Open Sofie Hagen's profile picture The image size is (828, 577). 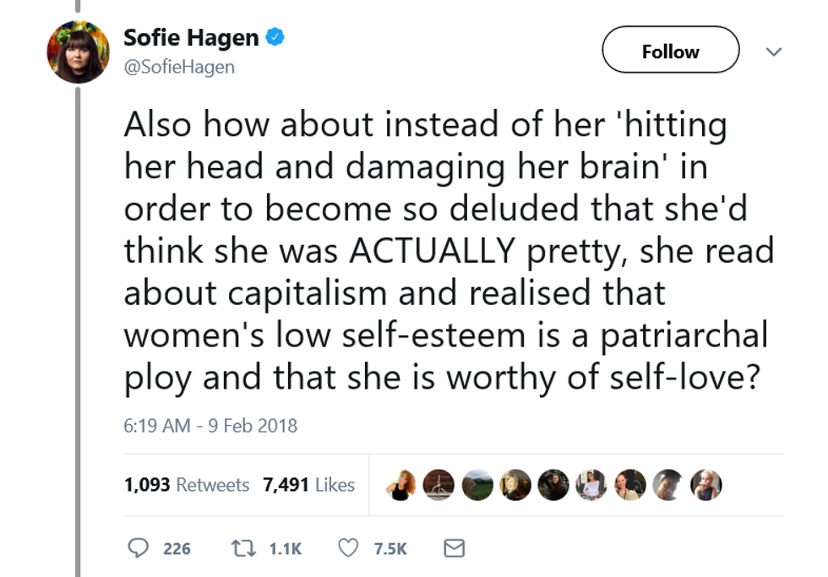(x=78, y=52)
